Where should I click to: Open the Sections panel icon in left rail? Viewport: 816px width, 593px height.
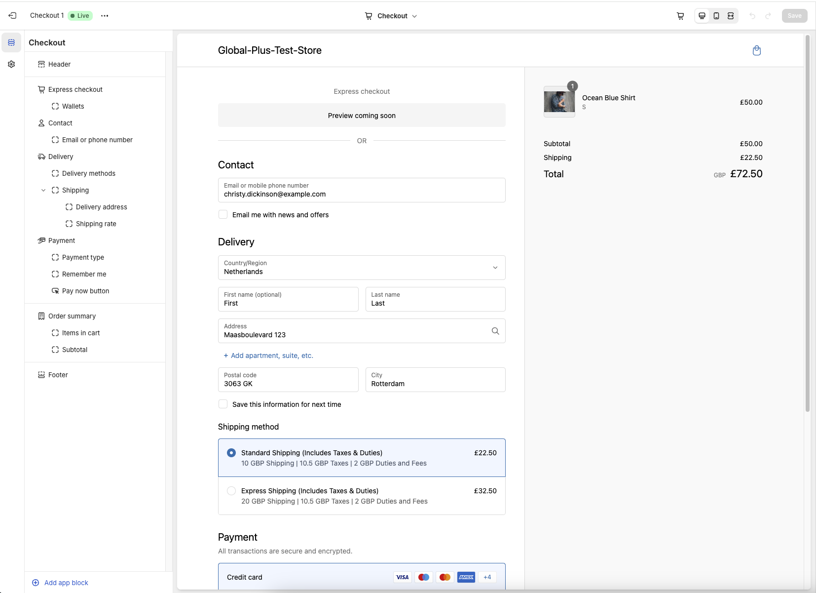(x=11, y=42)
